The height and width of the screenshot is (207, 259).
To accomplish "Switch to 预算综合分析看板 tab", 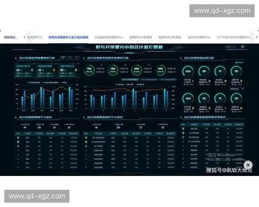I will (x=141, y=38).
